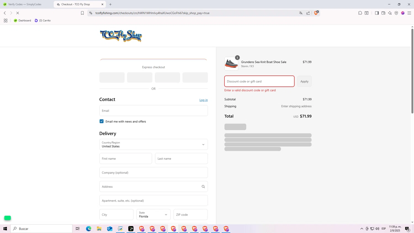
Task: Open Task View on the taskbar
Action: tap(78, 229)
